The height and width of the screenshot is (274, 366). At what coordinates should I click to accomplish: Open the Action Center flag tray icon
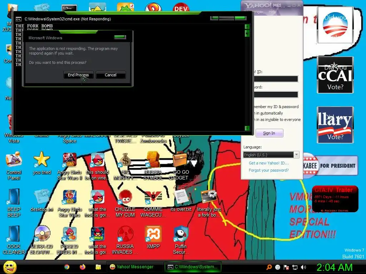tap(286, 267)
